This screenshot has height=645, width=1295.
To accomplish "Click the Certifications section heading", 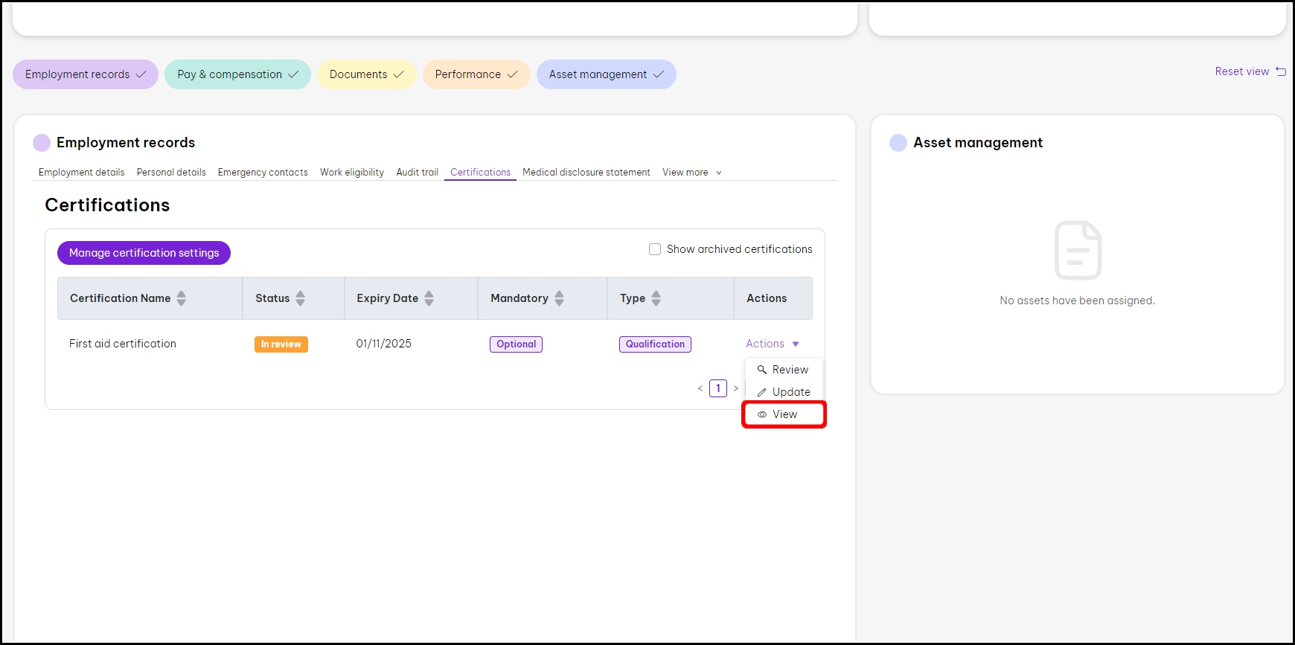I will click(107, 205).
